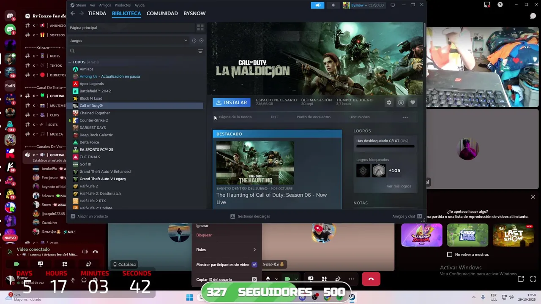Image resolution: width=541 pixels, height=304 pixels.
Task: Select Counter-Strike 2 in game list
Action: (93, 120)
